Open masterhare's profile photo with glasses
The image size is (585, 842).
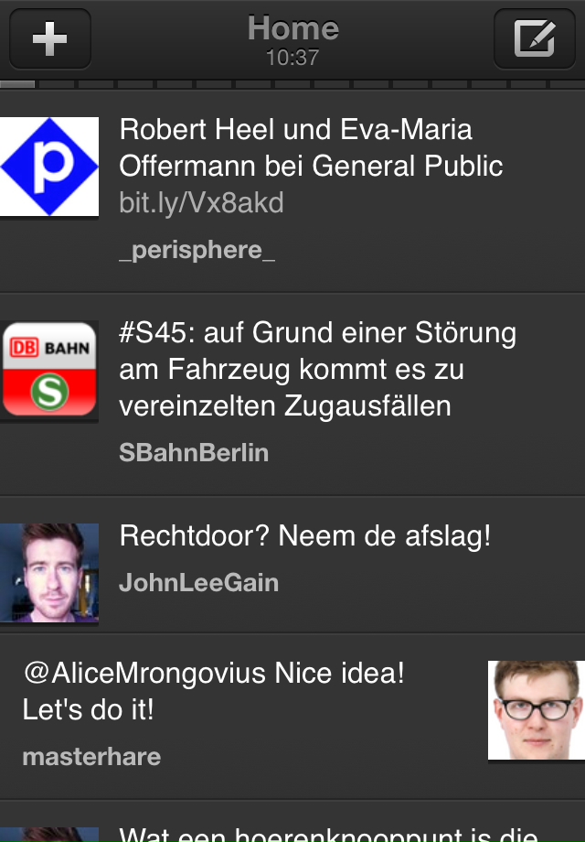tap(537, 710)
